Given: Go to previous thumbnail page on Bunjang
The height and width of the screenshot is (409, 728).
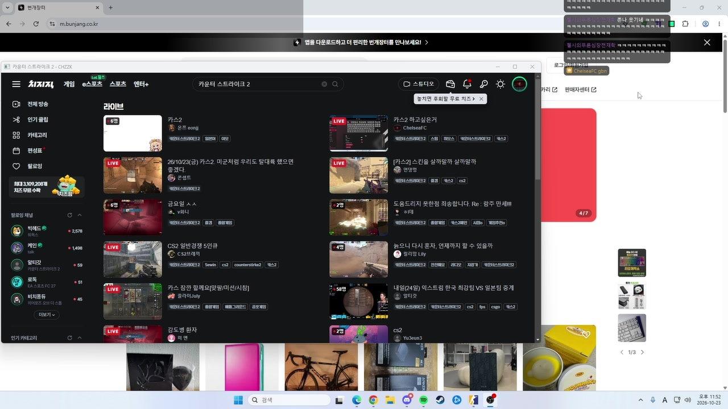Looking at the screenshot, I should point(622,352).
